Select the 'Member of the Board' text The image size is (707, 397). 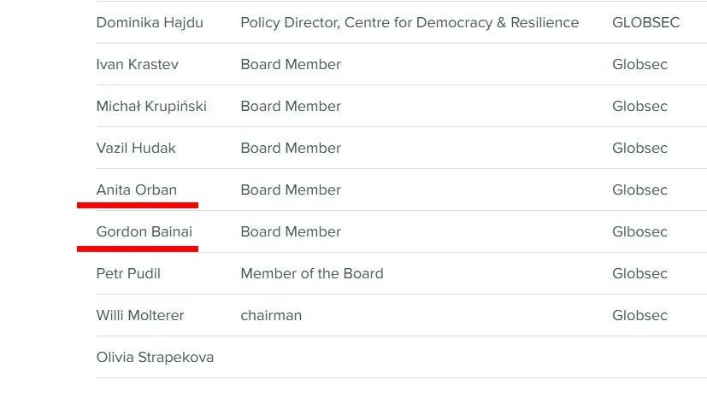[312, 274]
